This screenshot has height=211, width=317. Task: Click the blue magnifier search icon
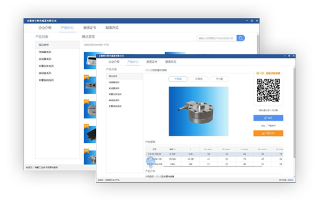point(241,38)
